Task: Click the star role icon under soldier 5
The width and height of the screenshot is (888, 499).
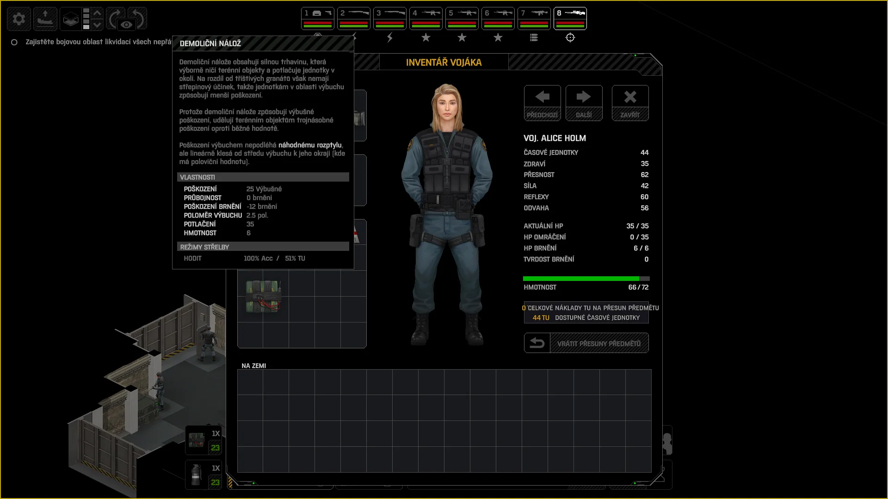Action: [462, 37]
